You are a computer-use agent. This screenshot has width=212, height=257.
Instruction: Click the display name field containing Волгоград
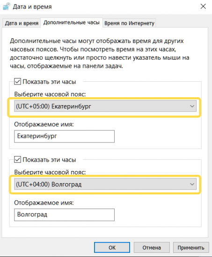coord(64,215)
